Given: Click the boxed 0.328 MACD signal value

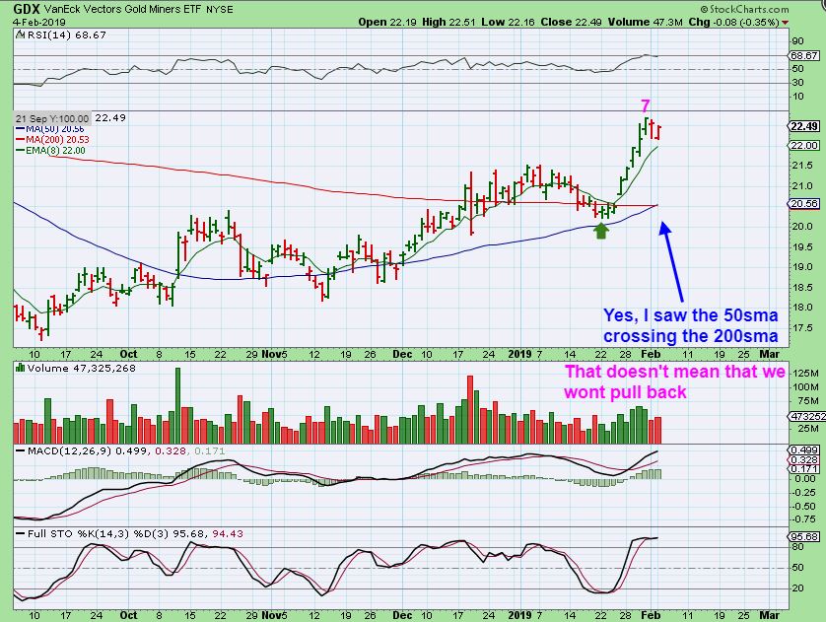Looking at the screenshot, I should (804, 459).
